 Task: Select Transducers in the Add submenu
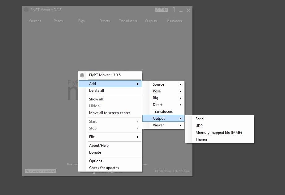click(x=163, y=112)
